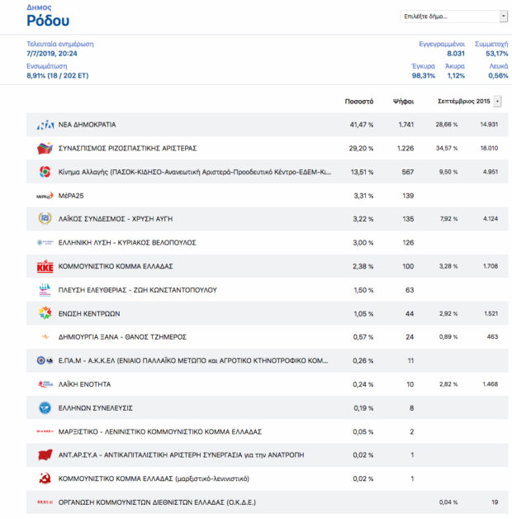Click the ΑΝΤ.ΑΡ.ΣΥ.Α red flag logo
The image size is (512, 519).
coord(45,455)
